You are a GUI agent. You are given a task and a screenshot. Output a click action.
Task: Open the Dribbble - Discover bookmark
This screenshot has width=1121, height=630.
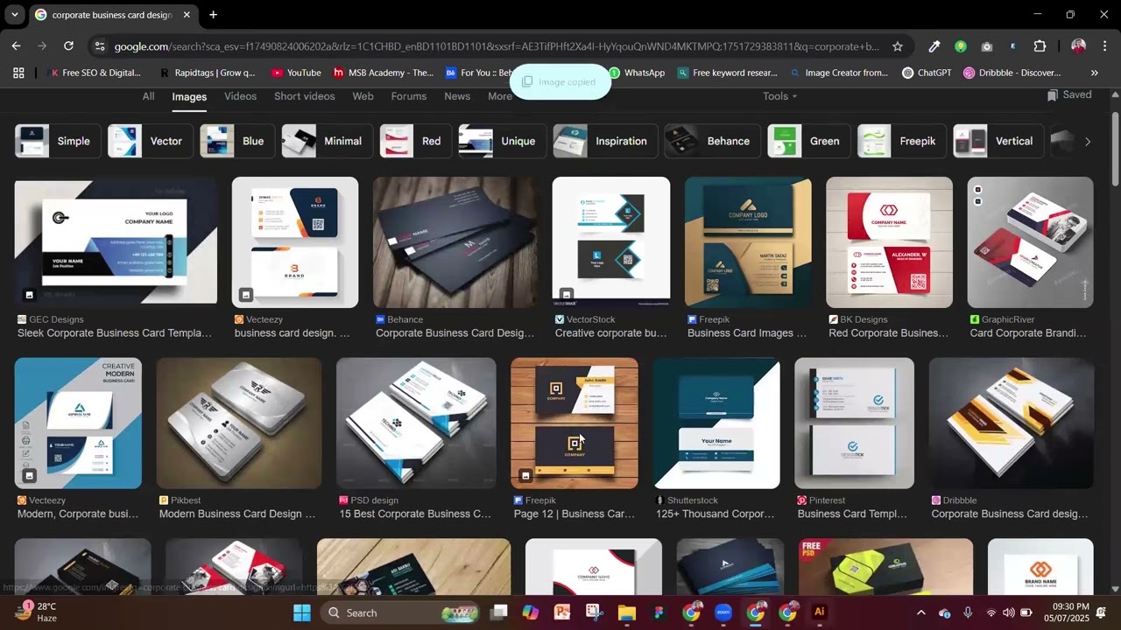[x=1012, y=73]
